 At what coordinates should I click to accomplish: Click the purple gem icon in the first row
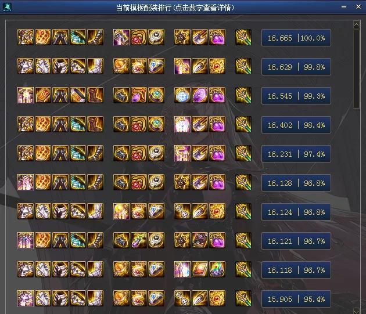217,37
